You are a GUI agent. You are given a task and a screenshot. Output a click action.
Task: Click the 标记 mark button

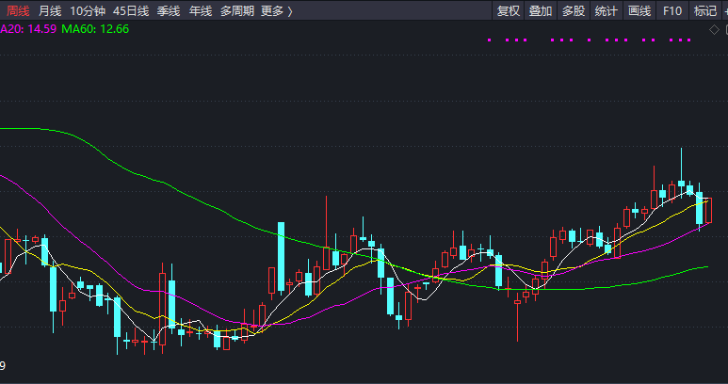(x=705, y=10)
